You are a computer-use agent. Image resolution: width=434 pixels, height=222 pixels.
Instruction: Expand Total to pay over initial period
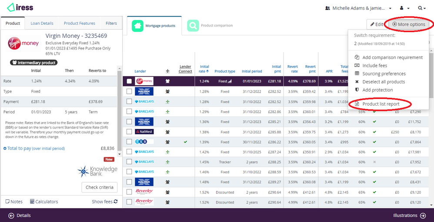(34, 149)
